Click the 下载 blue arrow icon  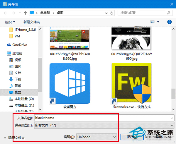[11, 79]
